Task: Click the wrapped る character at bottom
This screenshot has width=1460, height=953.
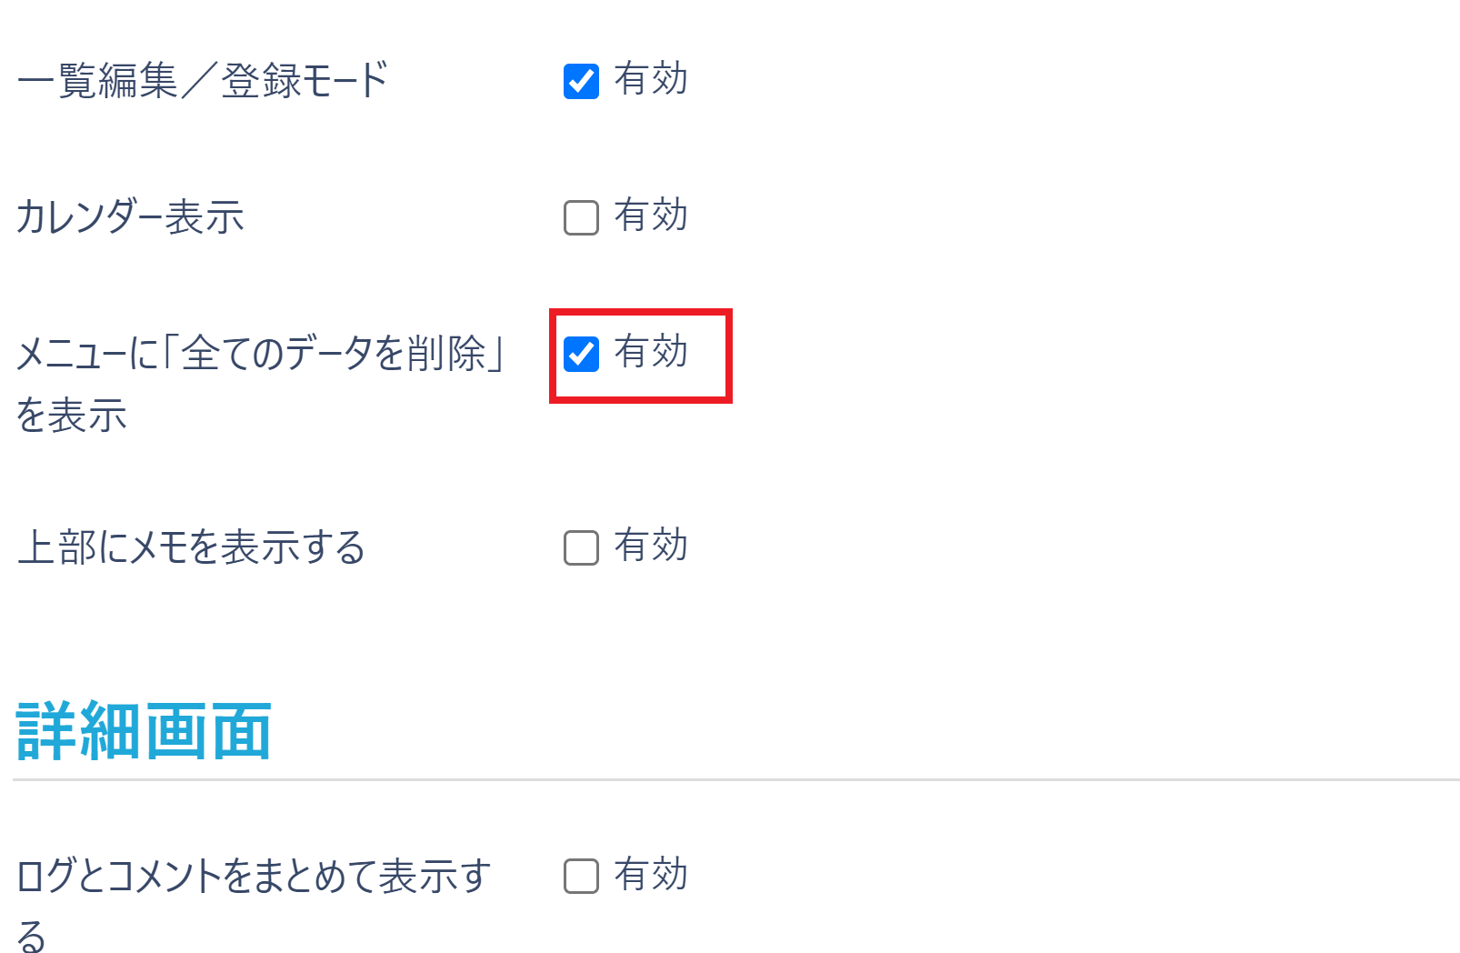Action: tap(31, 935)
